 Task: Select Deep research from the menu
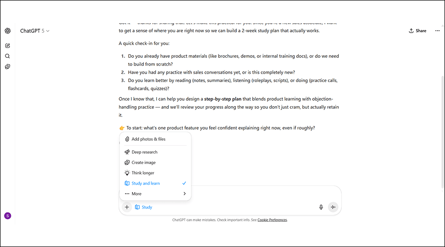pyautogui.click(x=144, y=152)
